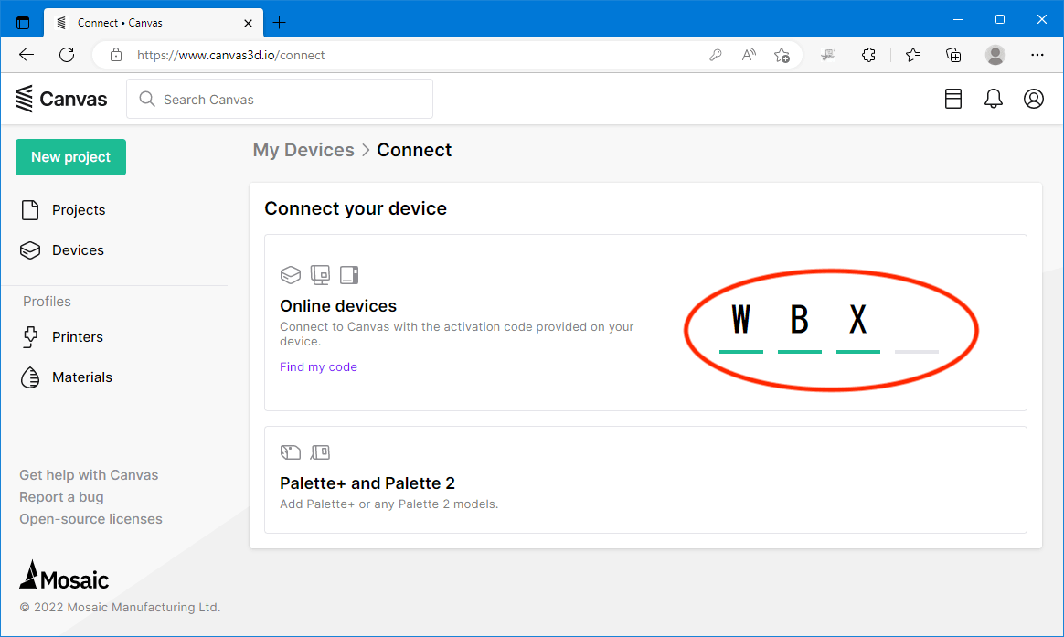
Task: Click the Palette+ device icon
Action: (x=291, y=452)
